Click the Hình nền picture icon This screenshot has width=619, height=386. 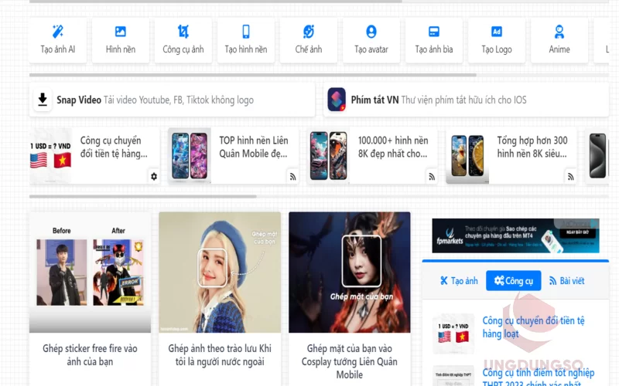pos(121,32)
